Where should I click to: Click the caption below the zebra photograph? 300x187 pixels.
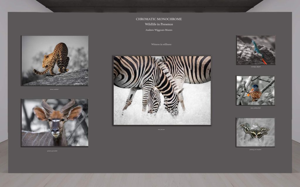coord(161,129)
